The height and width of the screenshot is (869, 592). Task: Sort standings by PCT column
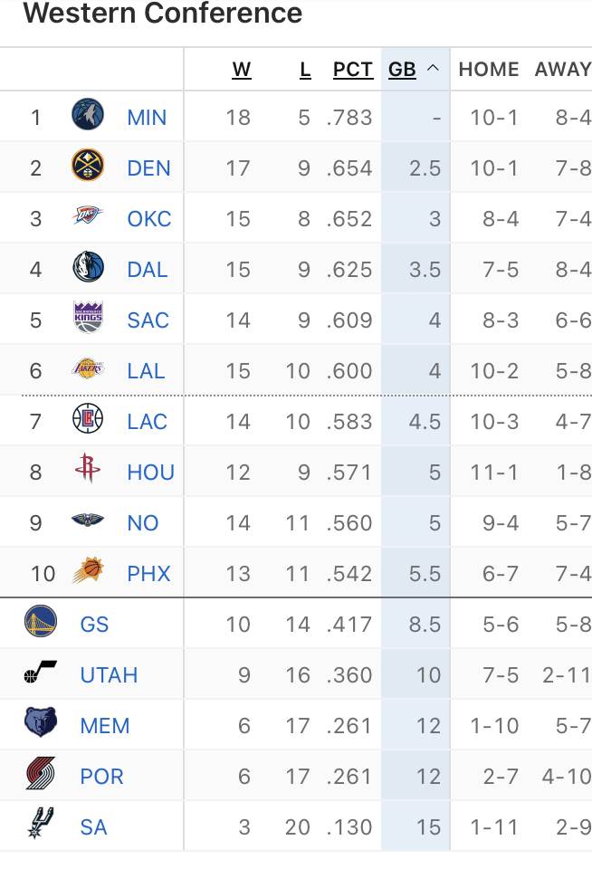(x=353, y=70)
